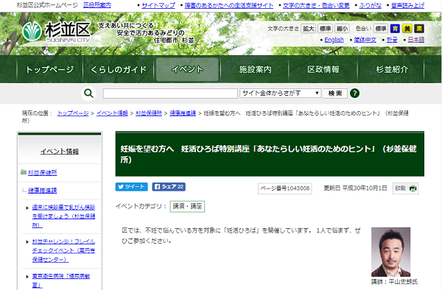This screenshot has height=290, width=442.
Task: Open the イベント navigation tab
Action: pyautogui.click(x=187, y=69)
